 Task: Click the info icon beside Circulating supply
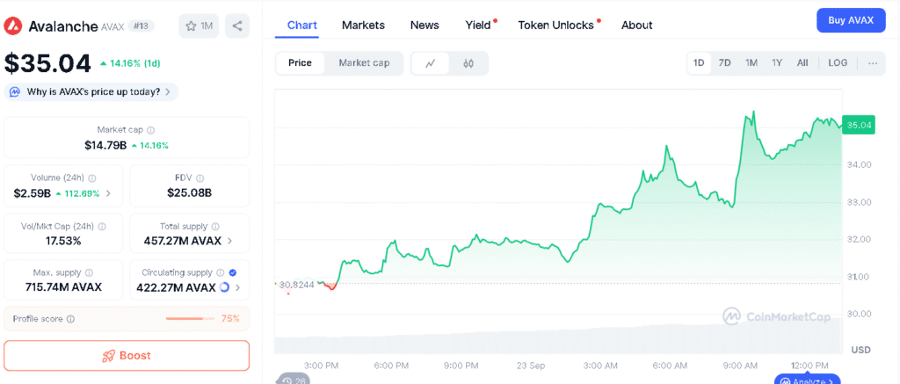[219, 273]
